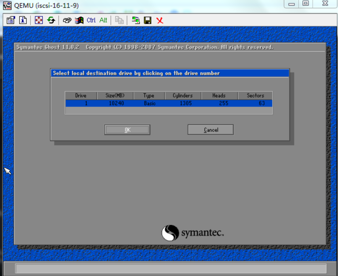Screen dimensions: 338x276
Task: Click the Size(MB) column header
Action: tap(115, 96)
